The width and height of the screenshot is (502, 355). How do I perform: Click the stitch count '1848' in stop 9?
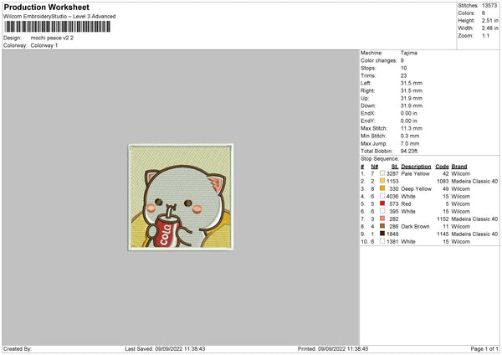pos(392,234)
